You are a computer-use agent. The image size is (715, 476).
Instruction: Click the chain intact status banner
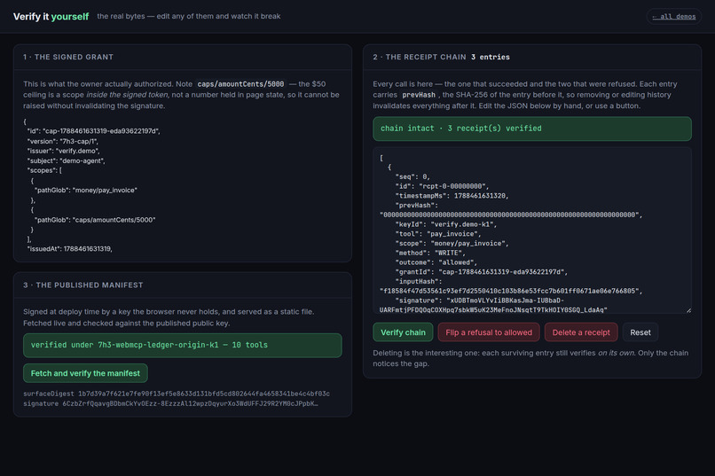coord(531,129)
